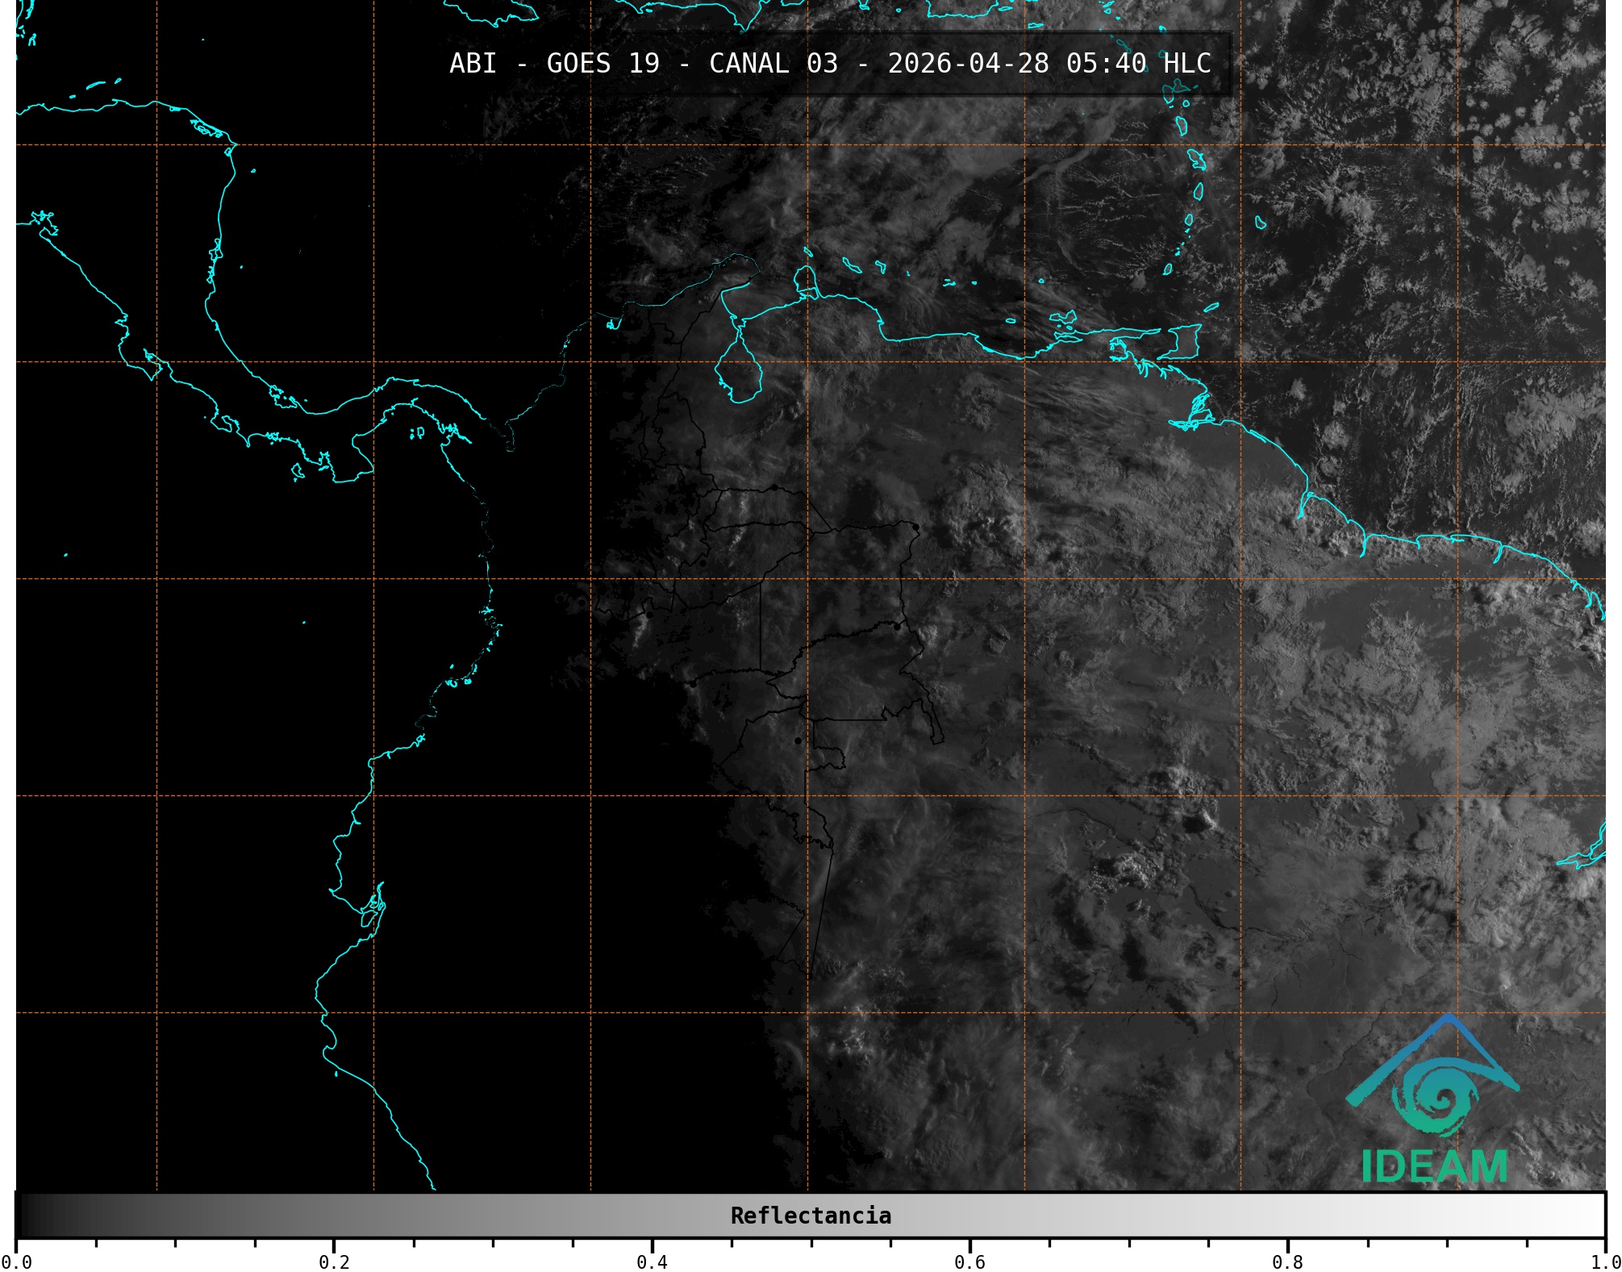Screen dimensions: 1622x1272
Task: Click the 0.0 label at the colorbar start
Action: click(x=16, y=1262)
